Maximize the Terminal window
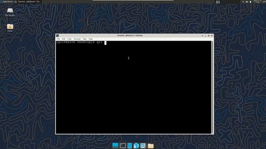 (x=209, y=36)
